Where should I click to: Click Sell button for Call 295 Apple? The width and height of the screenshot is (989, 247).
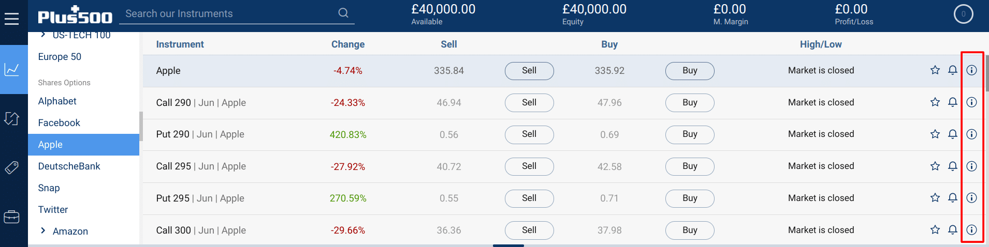529,166
